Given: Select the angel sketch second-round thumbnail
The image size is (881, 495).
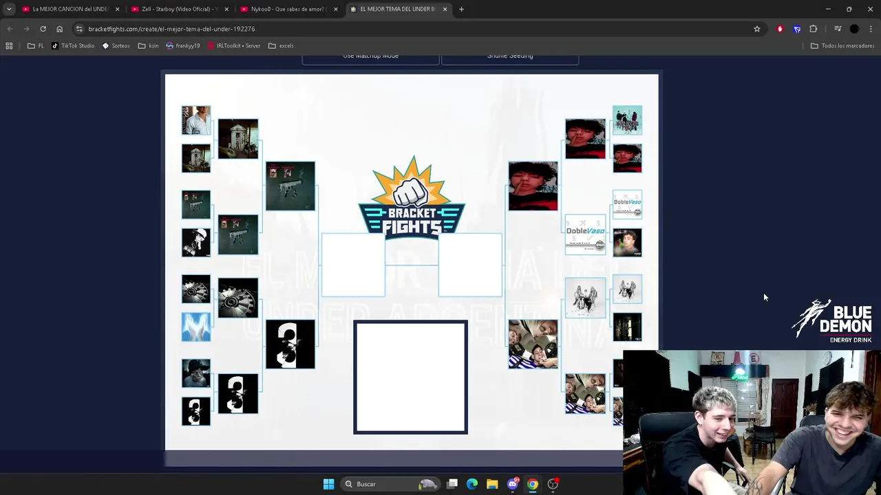Looking at the screenshot, I should coord(586,298).
